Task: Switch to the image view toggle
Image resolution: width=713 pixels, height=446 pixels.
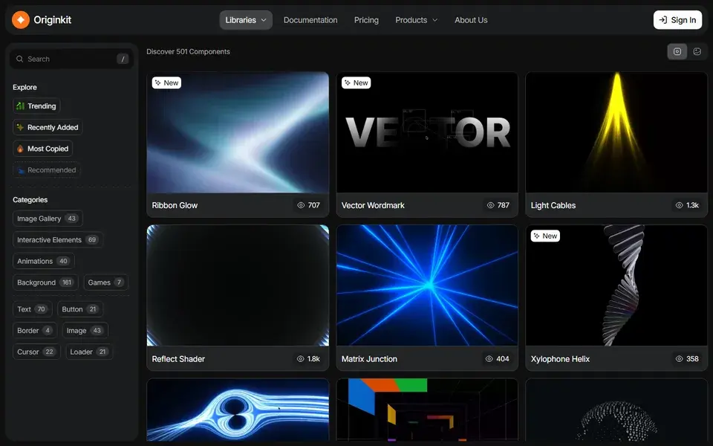Action: pos(697,51)
